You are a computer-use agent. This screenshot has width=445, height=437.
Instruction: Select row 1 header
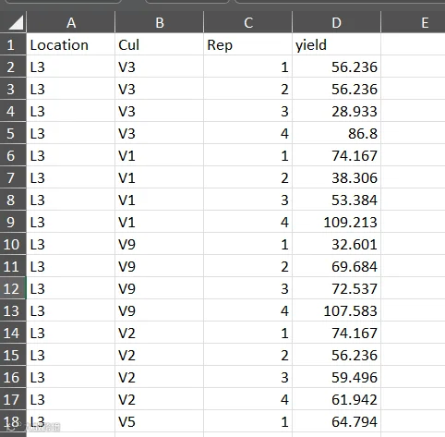click(13, 44)
